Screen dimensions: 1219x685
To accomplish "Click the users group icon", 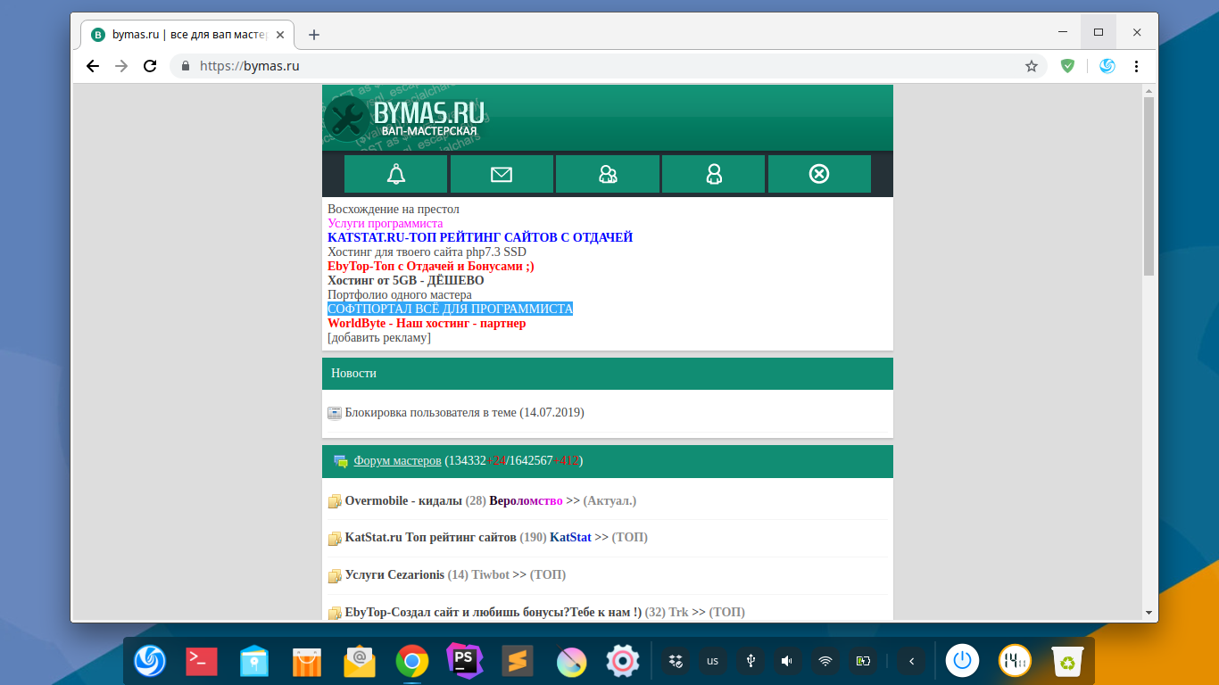I will (608, 174).
